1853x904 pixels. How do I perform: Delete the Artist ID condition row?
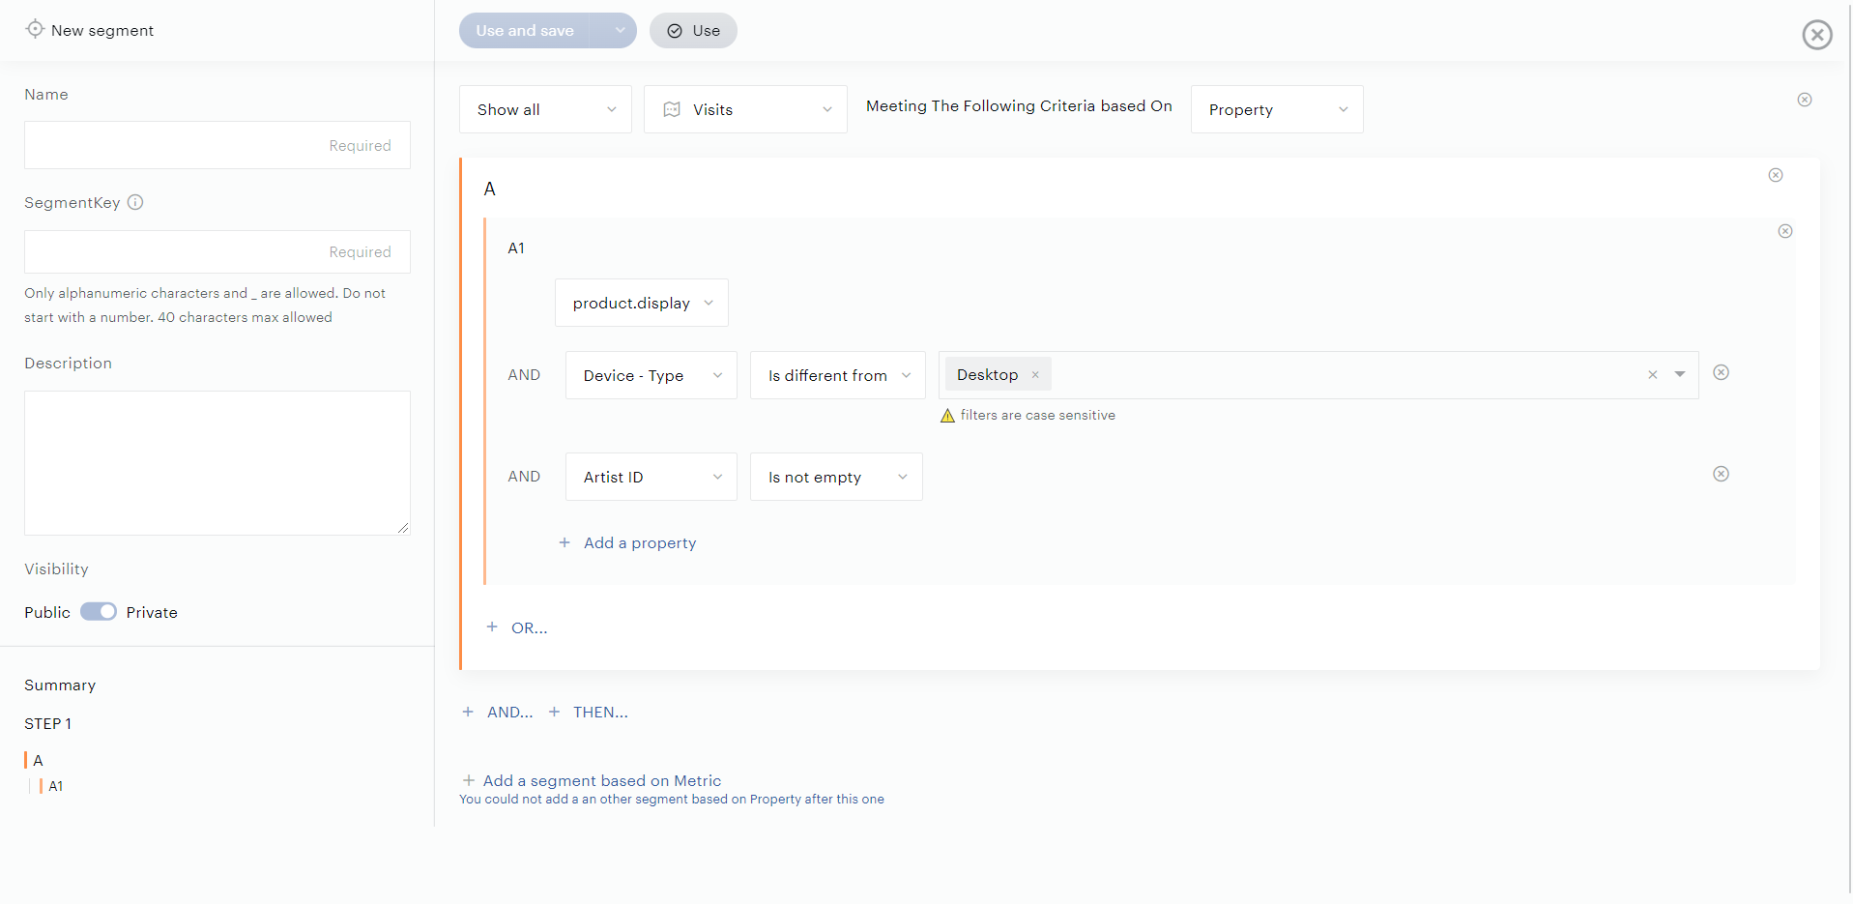coord(1721,474)
